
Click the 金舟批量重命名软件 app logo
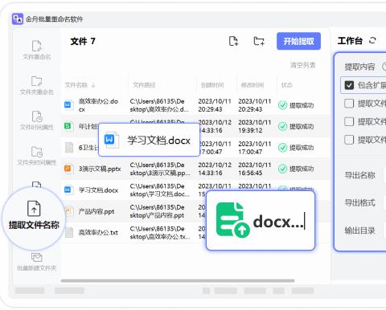(18, 18)
